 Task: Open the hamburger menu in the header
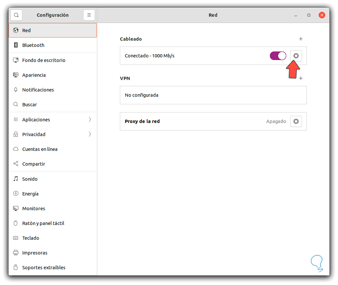(x=89, y=15)
